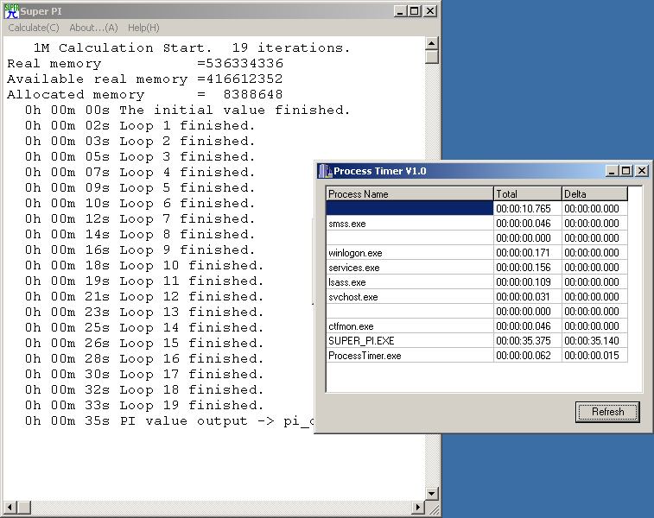Close the Super PI window
This screenshot has width=654, height=518.
click(430, 11)
